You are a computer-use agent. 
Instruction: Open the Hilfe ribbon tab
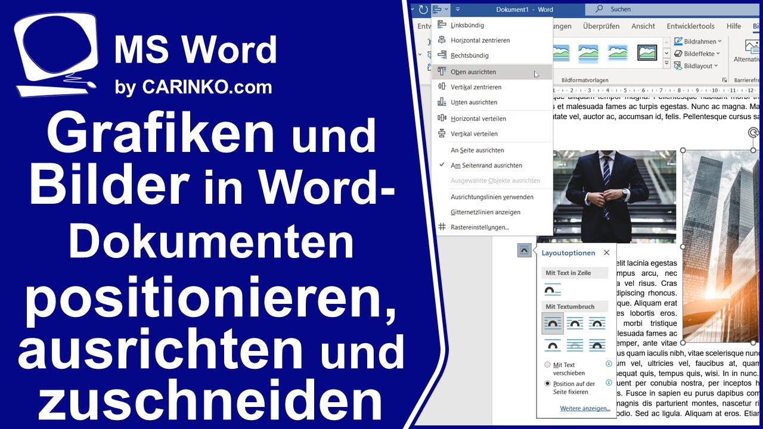(734, 26)
